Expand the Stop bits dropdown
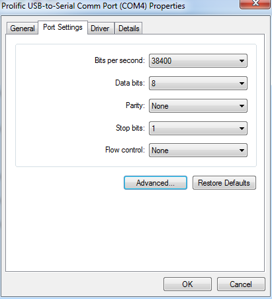This screenshot has width=272, height=299. (198, 128)
